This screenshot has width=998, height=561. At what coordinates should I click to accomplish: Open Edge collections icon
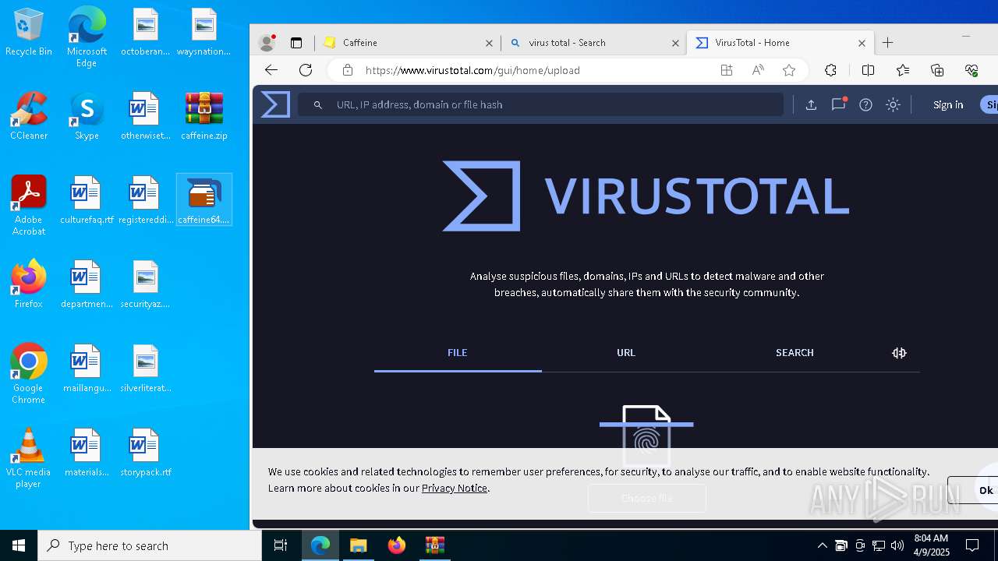(x=937, y=70)
